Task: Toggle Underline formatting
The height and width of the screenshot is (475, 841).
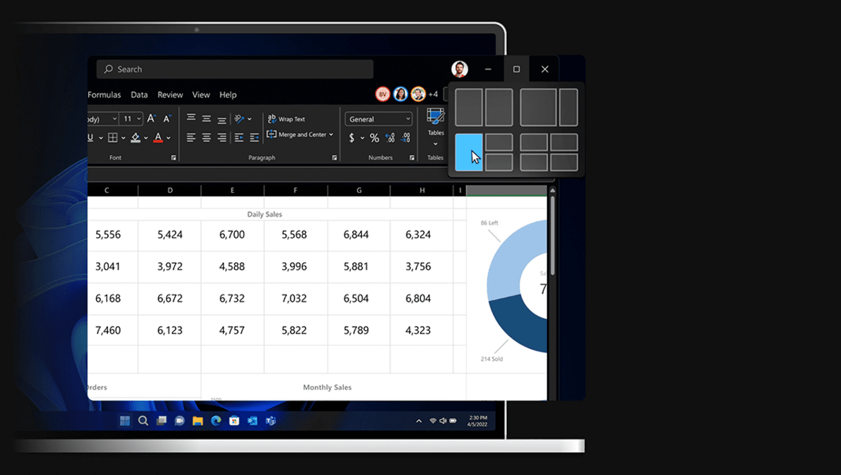Action: tap(90, 138)
